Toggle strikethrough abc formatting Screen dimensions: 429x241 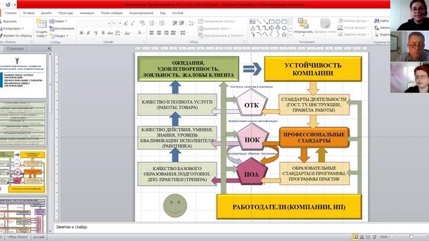tap(110, 33)
